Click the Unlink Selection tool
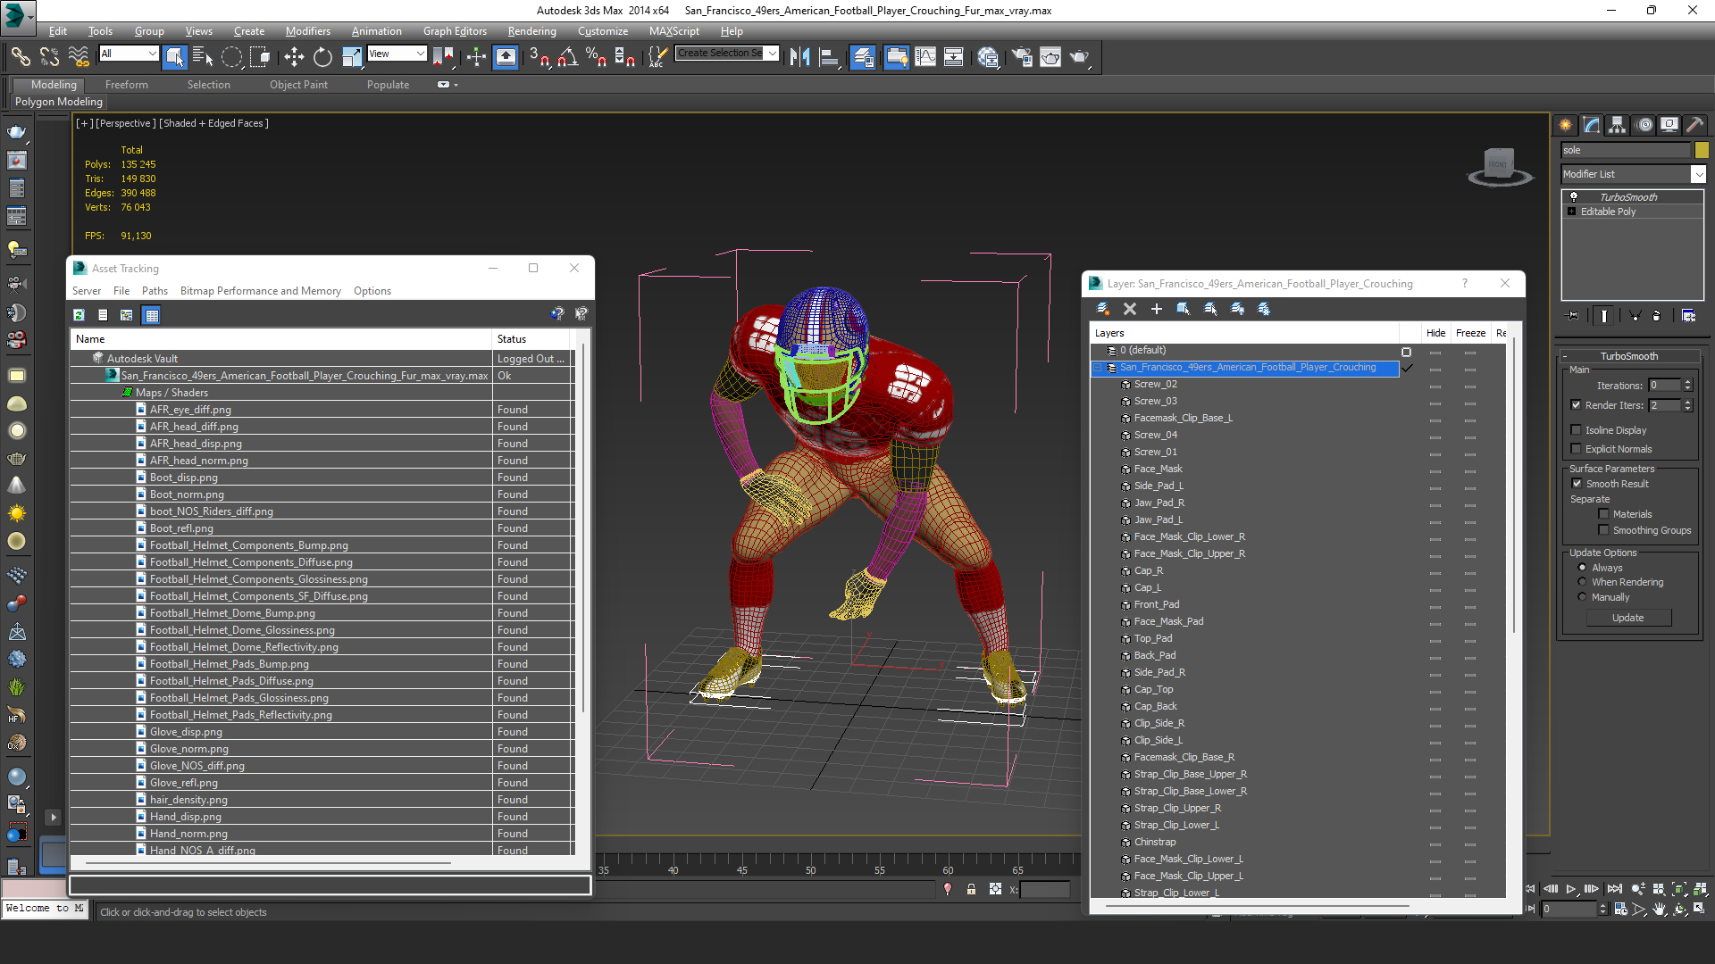The image size is (1715, 964). pyautogui.click(x=49, y=57)
